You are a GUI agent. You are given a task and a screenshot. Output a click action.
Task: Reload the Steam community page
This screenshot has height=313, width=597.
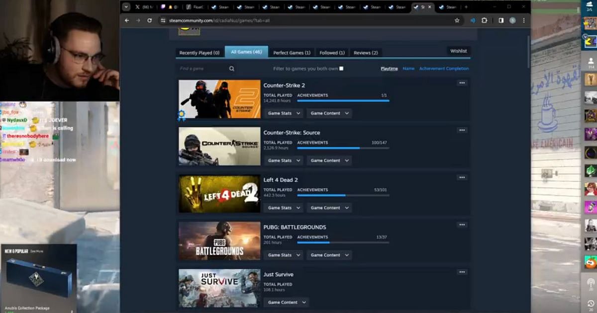(x=149, y=20)
